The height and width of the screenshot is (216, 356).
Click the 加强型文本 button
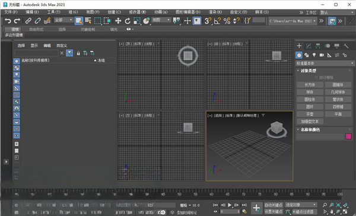310,121
